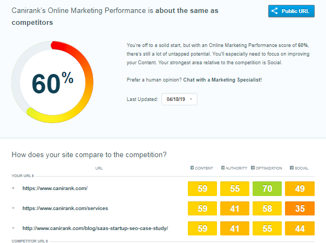326x243 pixels.
Task: Select Content score 59 for canirank.com homepage
Action: tap(202, 188)
